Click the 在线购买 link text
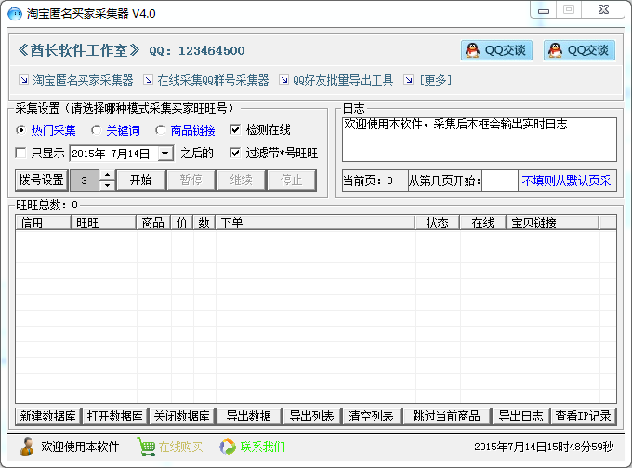632x468 pixels. point(180,447)
